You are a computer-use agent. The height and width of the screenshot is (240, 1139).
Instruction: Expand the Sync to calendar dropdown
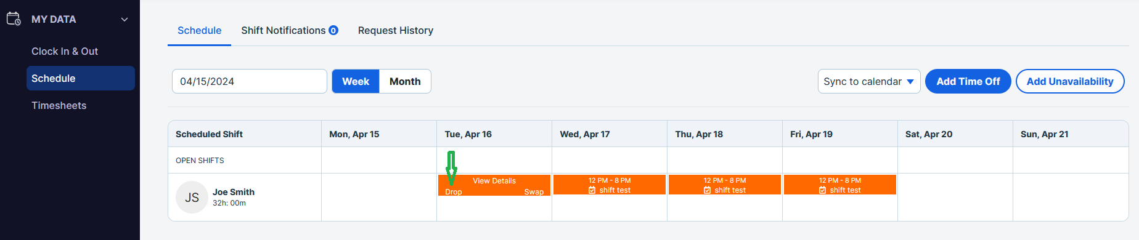click(869, 81)
